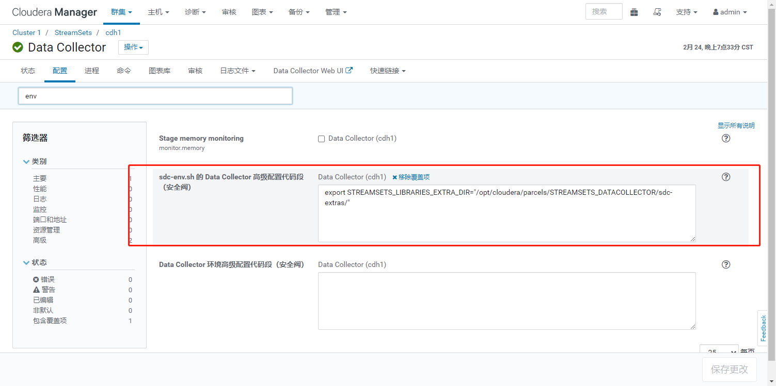Switch to the 进程 tab
Viewport: 776px width, 386px height.
[x=92, y=71]
